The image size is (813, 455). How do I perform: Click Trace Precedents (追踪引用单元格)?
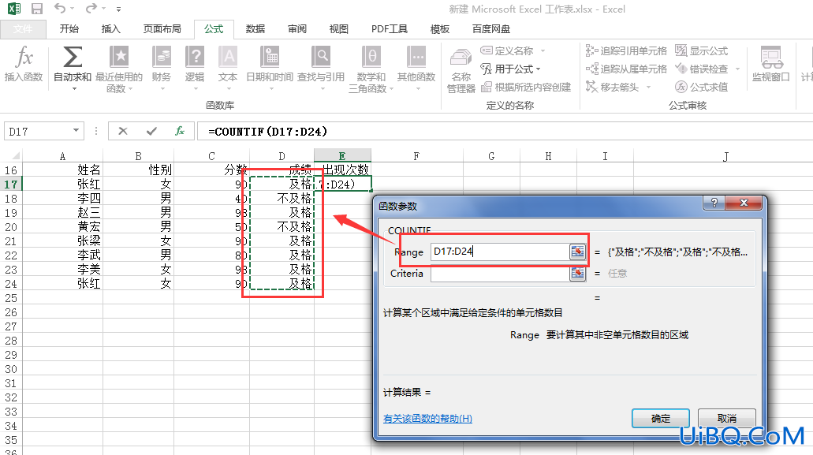point(626,50)
